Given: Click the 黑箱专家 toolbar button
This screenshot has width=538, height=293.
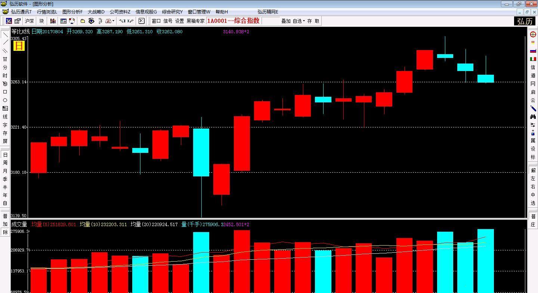Looking at the screenshot, I should pos(196,21).
